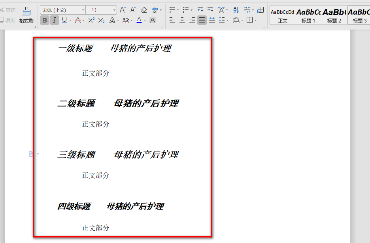
Task: Open the font color dropdown arrow
Action: (x=145, y=20)
